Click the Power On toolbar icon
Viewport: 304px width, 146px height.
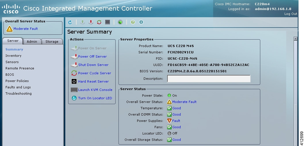coord(83,22)
